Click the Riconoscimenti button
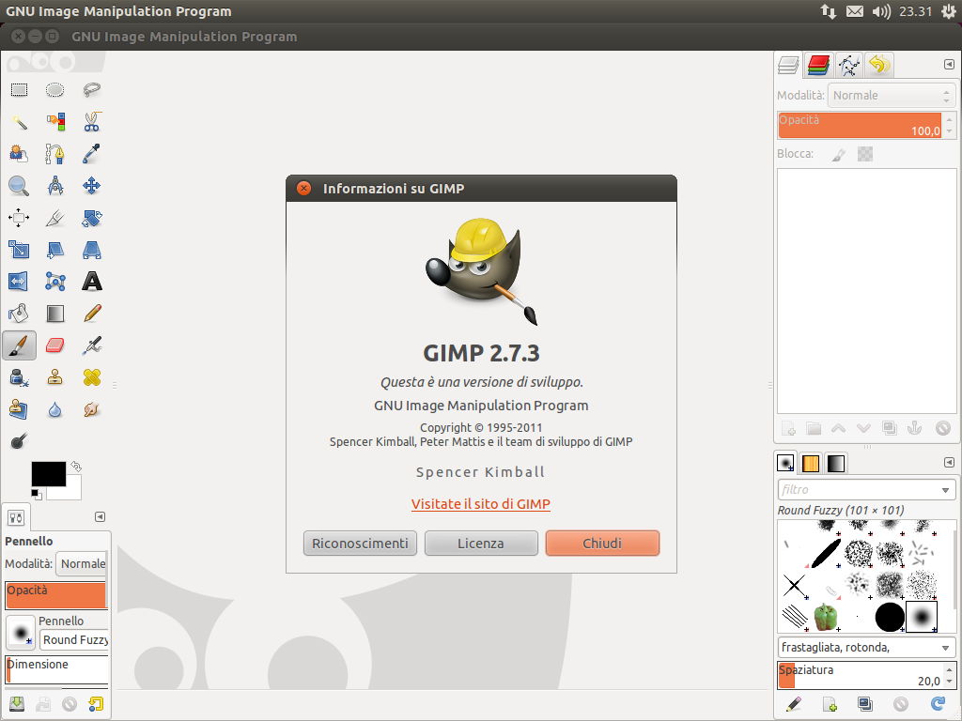This screenshot has width=962, height=721. pos(360,544)
